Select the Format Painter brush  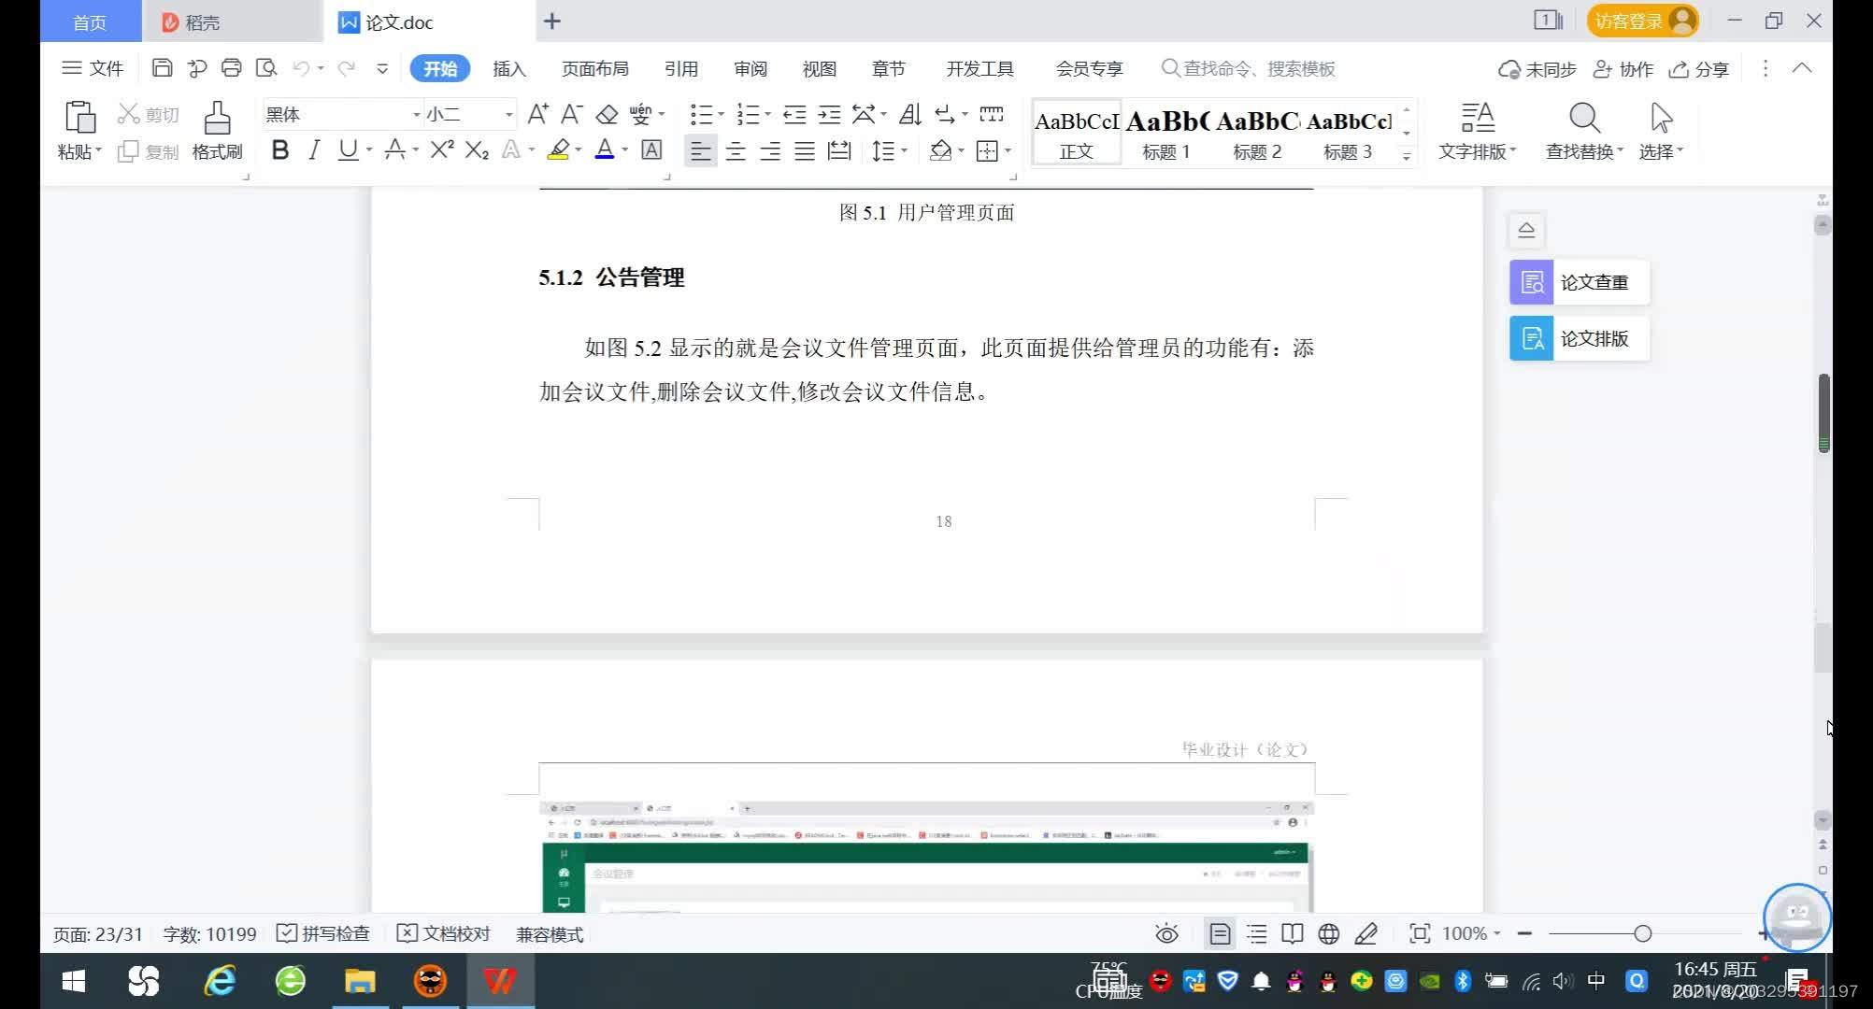tap(217, 118)
